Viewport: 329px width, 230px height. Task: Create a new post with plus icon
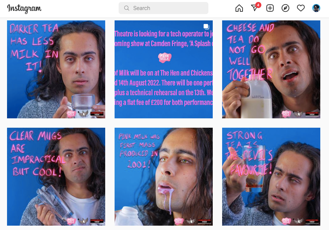(x=270, y=8)
